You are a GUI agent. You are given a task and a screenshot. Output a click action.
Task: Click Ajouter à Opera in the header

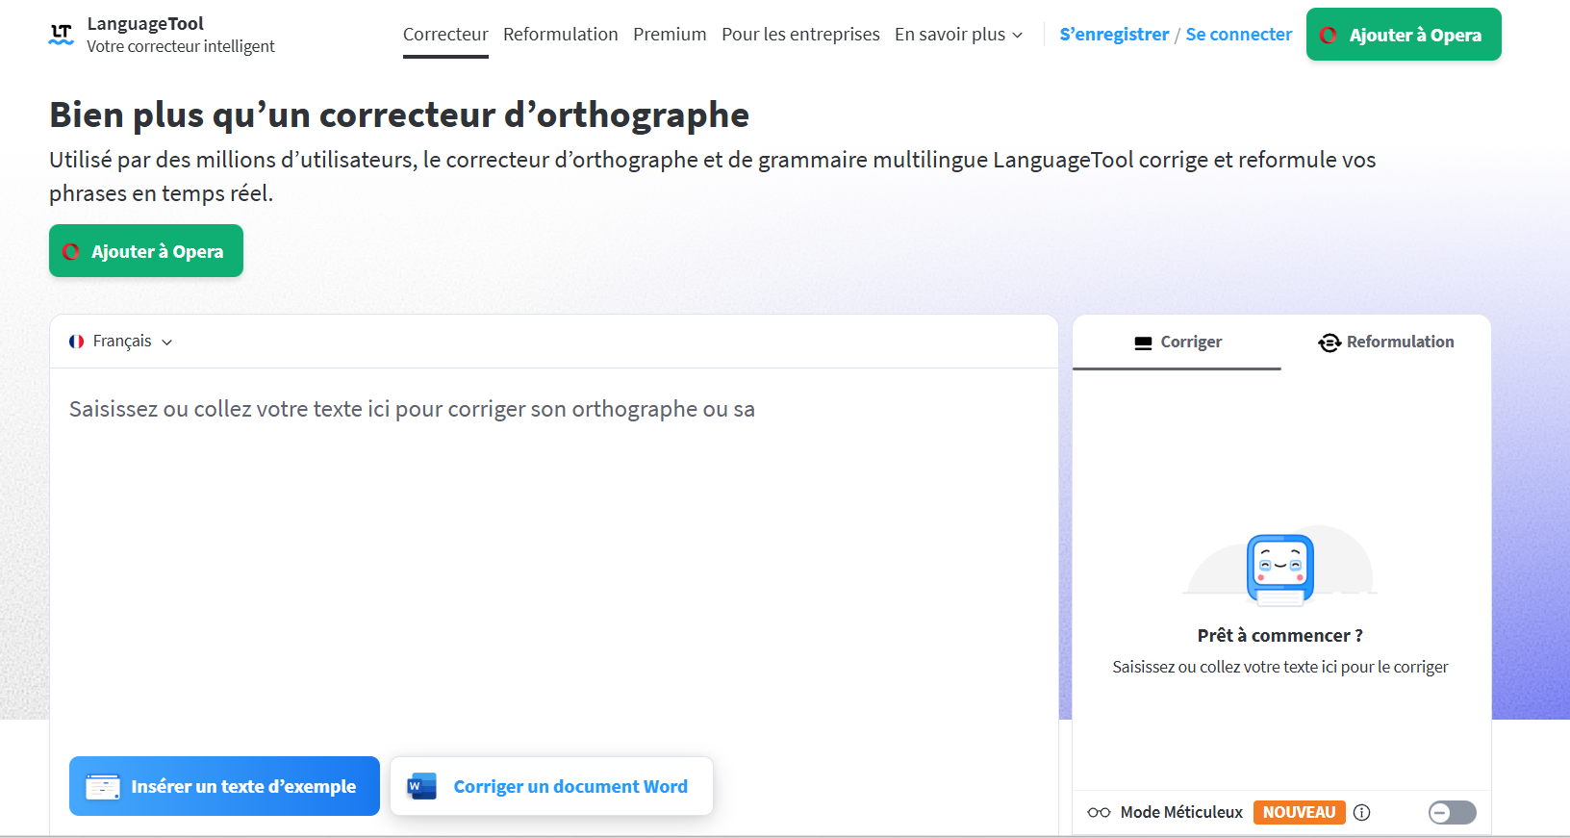point(1404,35)
